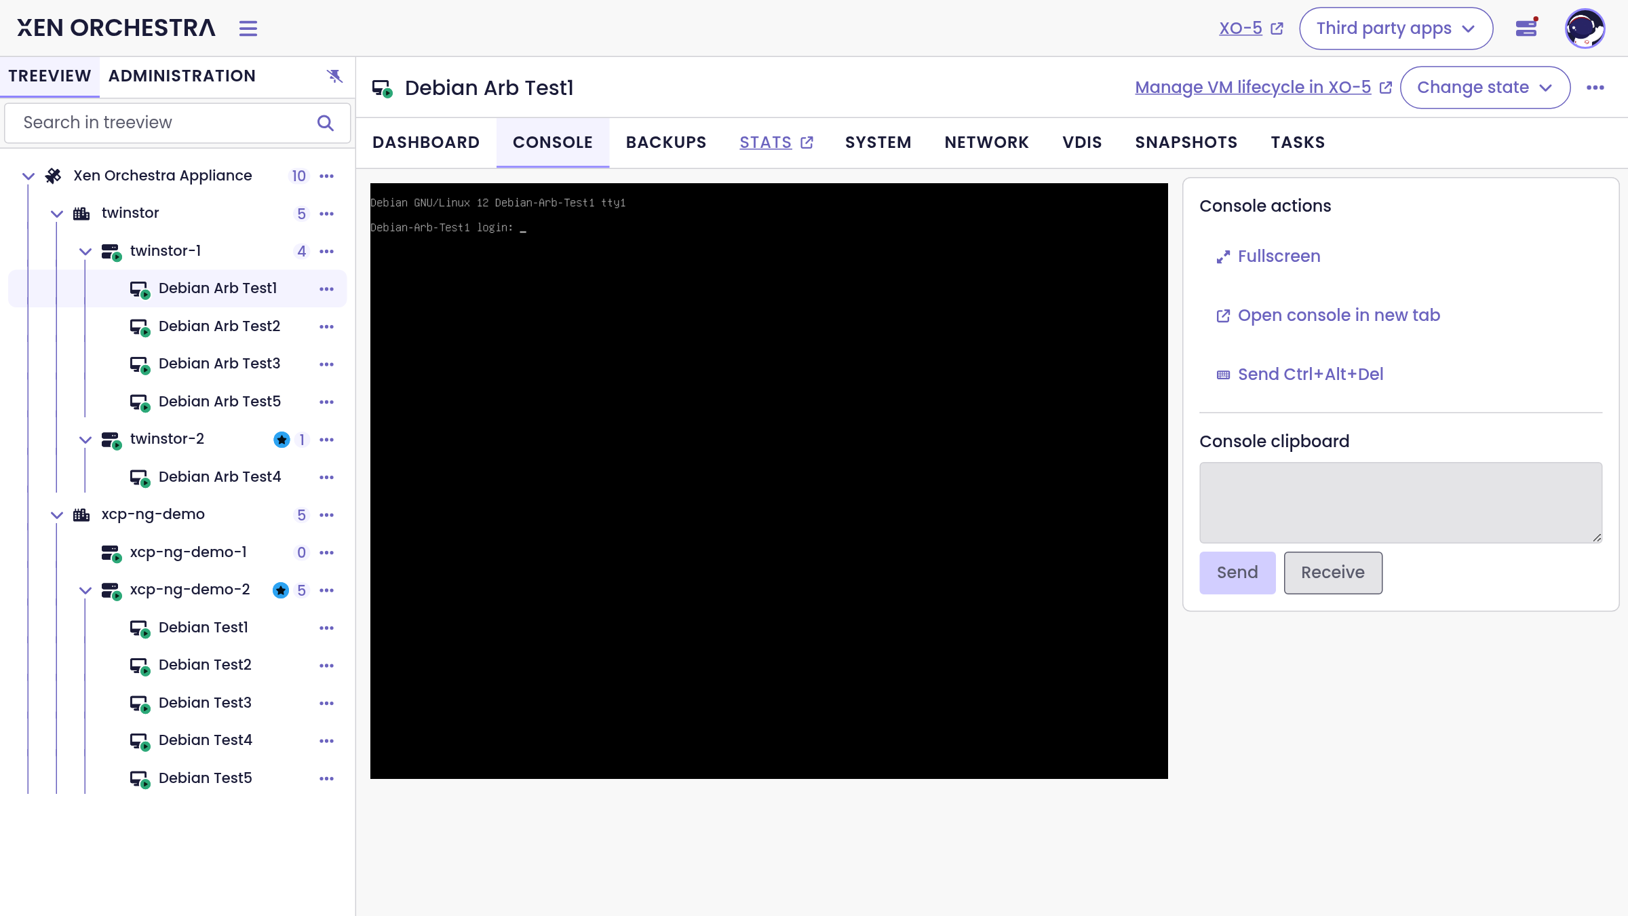Open more options for Debian Test5
1628x916 pixels.
point(327,779)
